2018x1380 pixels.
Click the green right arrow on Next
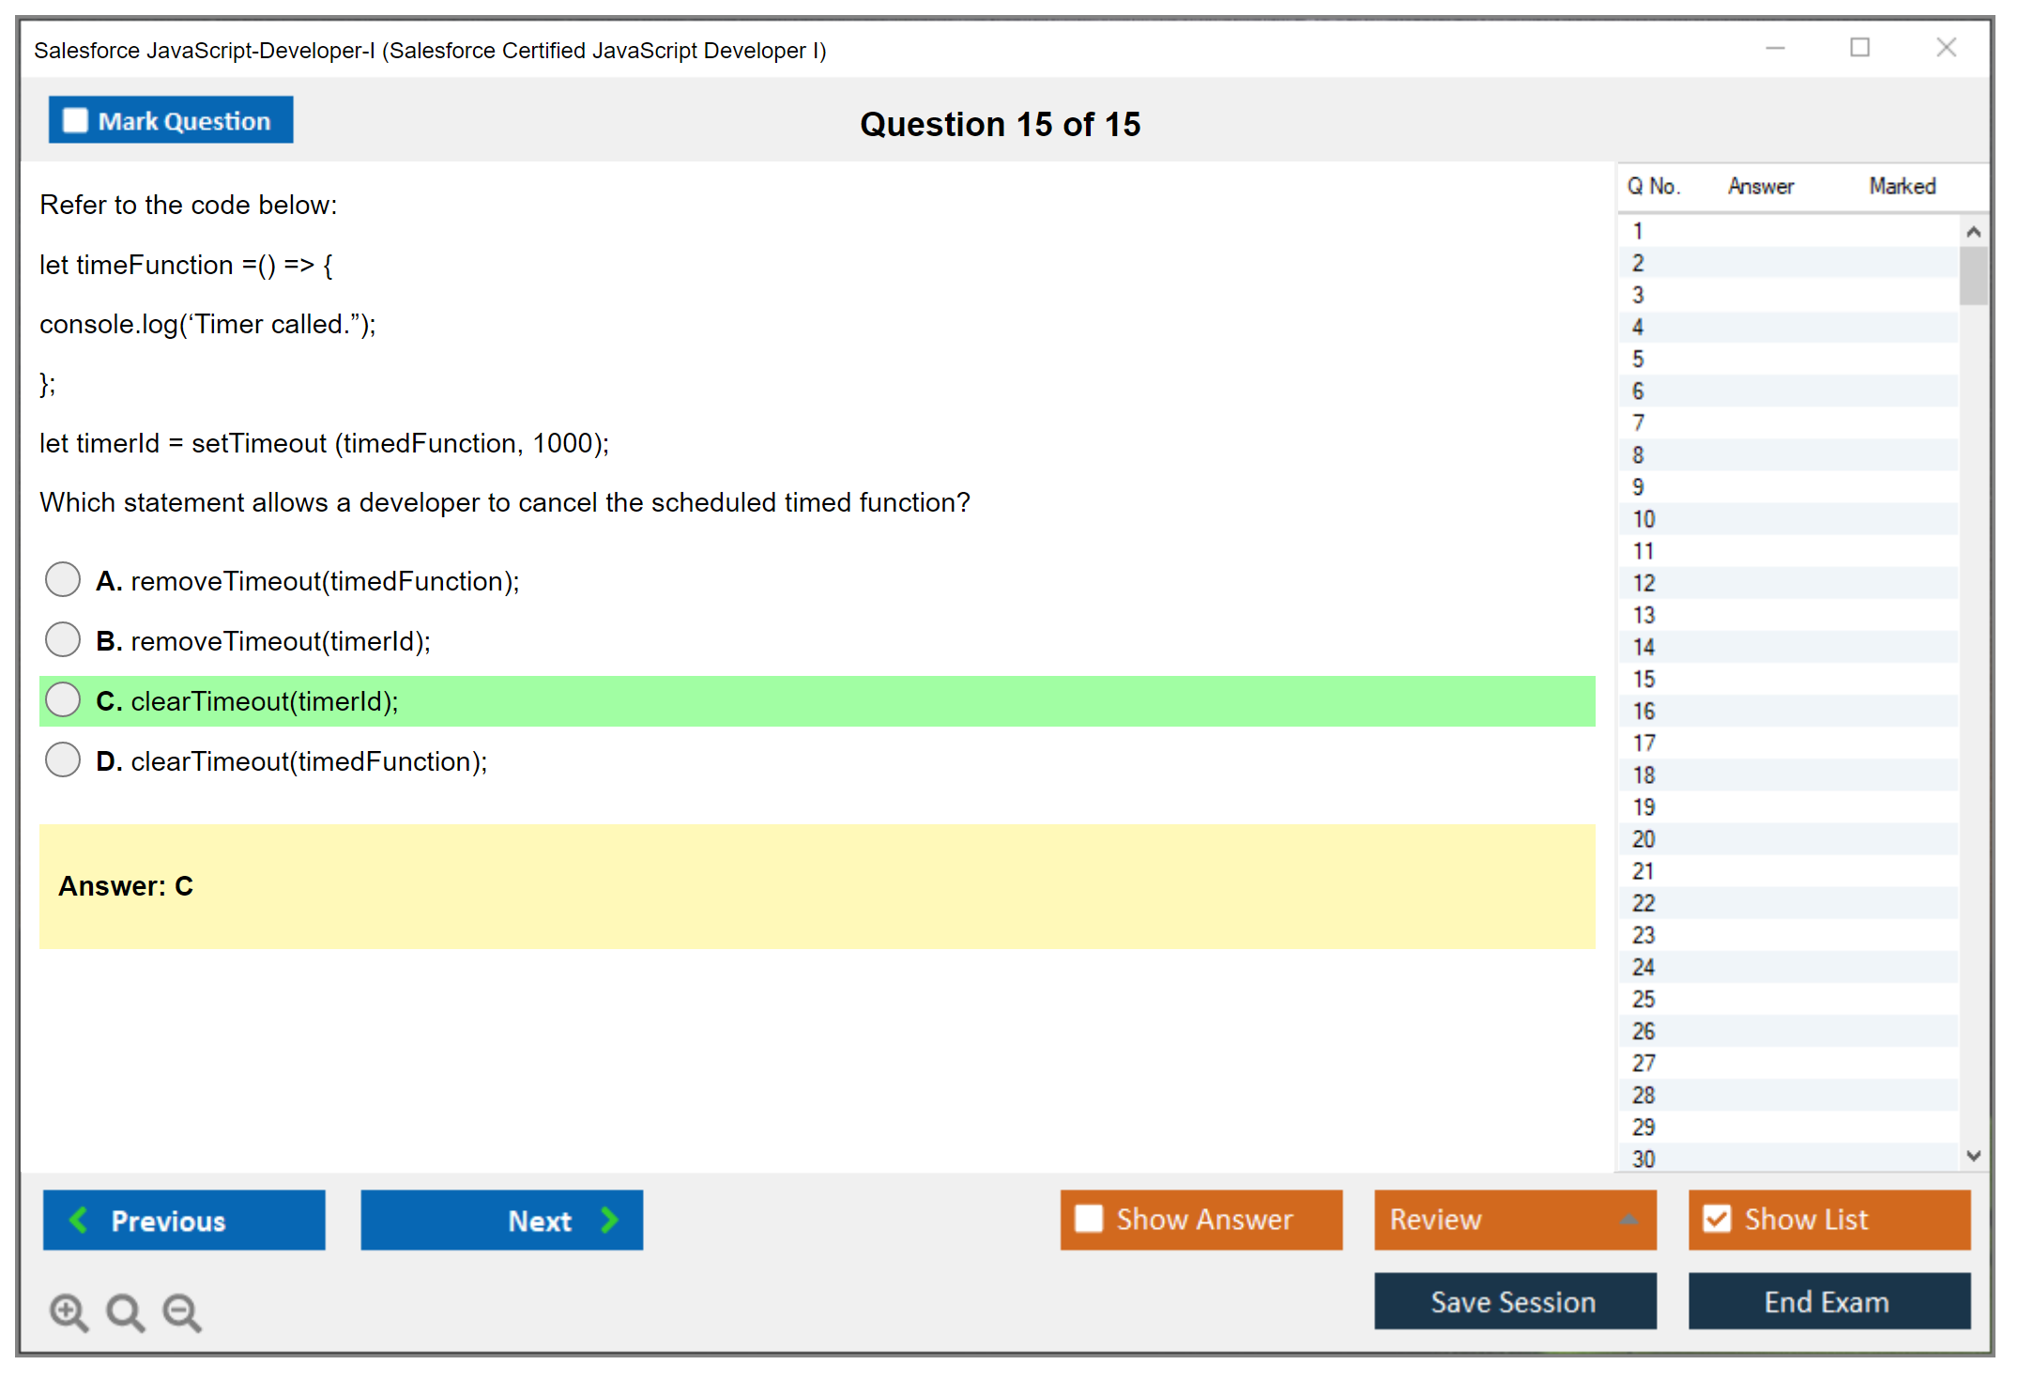pos(609,1219)
